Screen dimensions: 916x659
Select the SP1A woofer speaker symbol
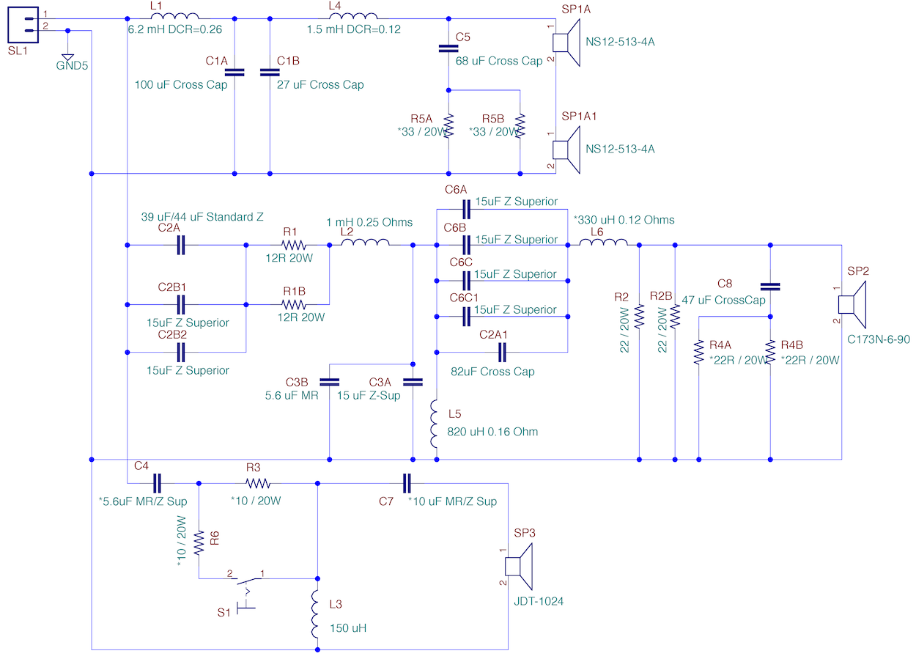click(566, 42)
